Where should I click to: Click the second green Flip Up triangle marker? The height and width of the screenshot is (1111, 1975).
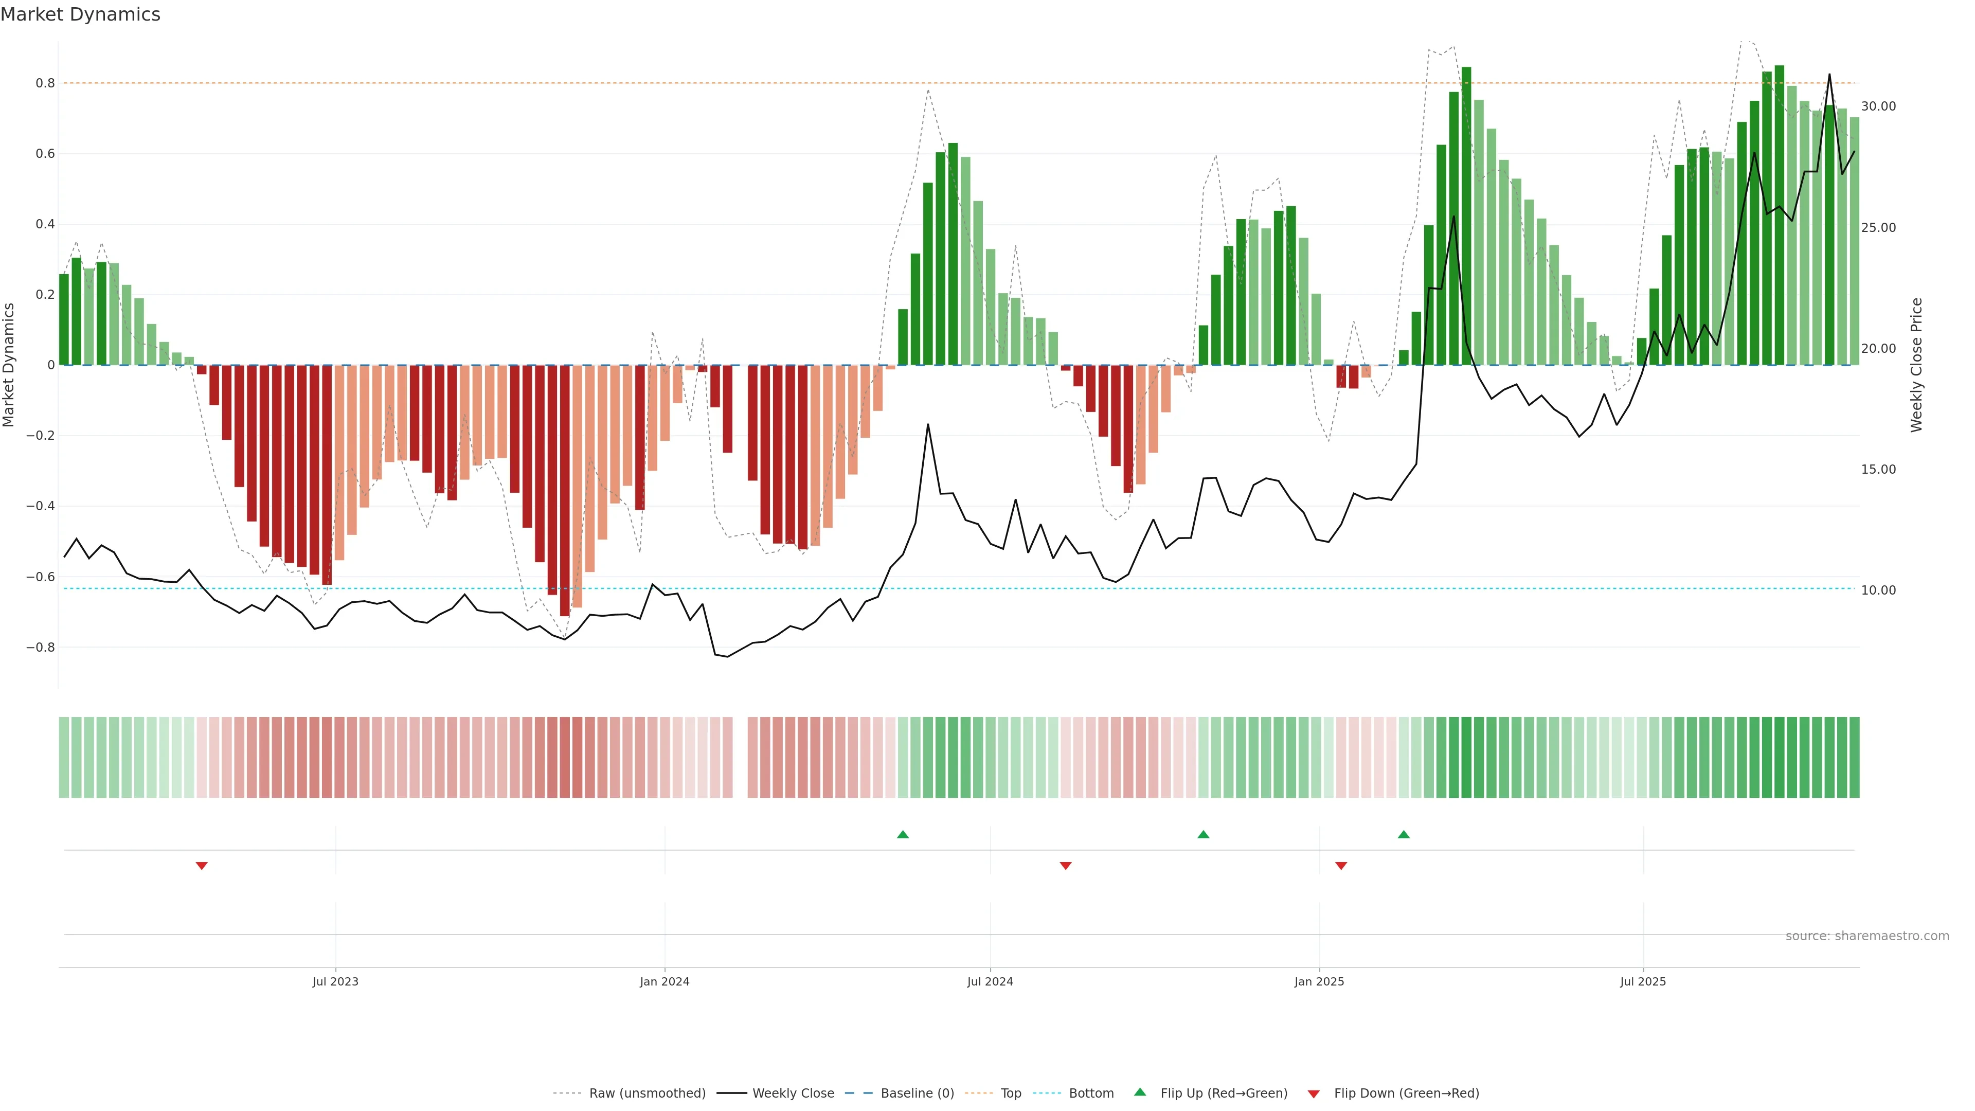pos(1203,834)
